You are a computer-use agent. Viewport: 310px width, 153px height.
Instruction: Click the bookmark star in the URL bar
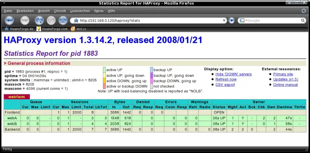[x=76, y=21]
